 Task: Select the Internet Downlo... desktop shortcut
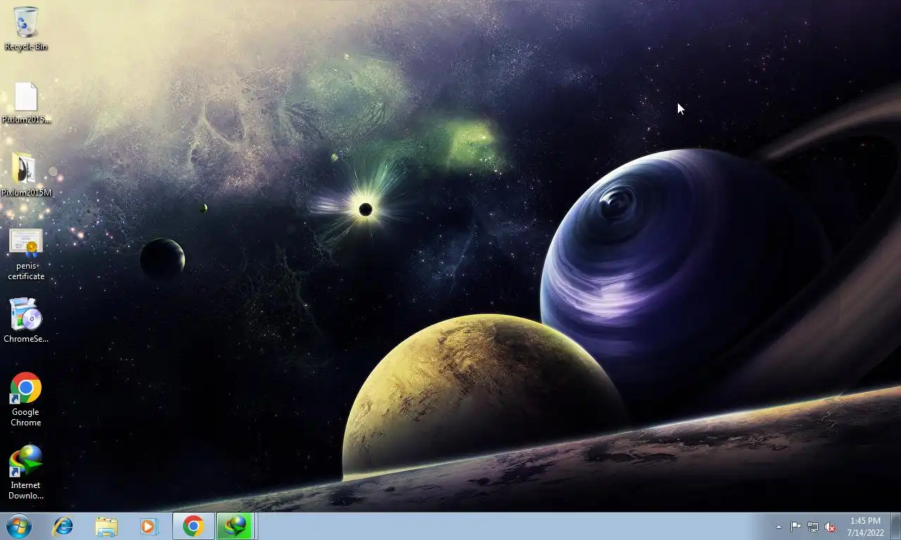(26, 472)
